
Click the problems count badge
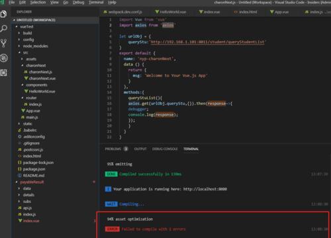click(x=126, y=149)
